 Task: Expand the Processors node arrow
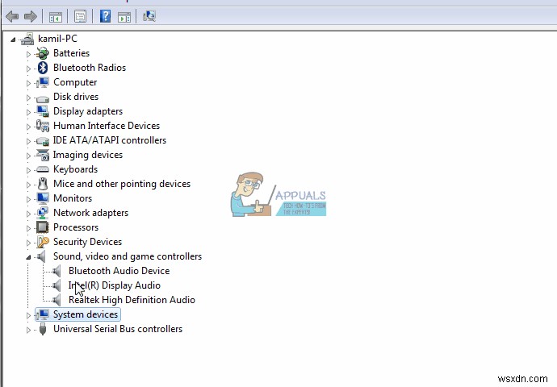28,228
